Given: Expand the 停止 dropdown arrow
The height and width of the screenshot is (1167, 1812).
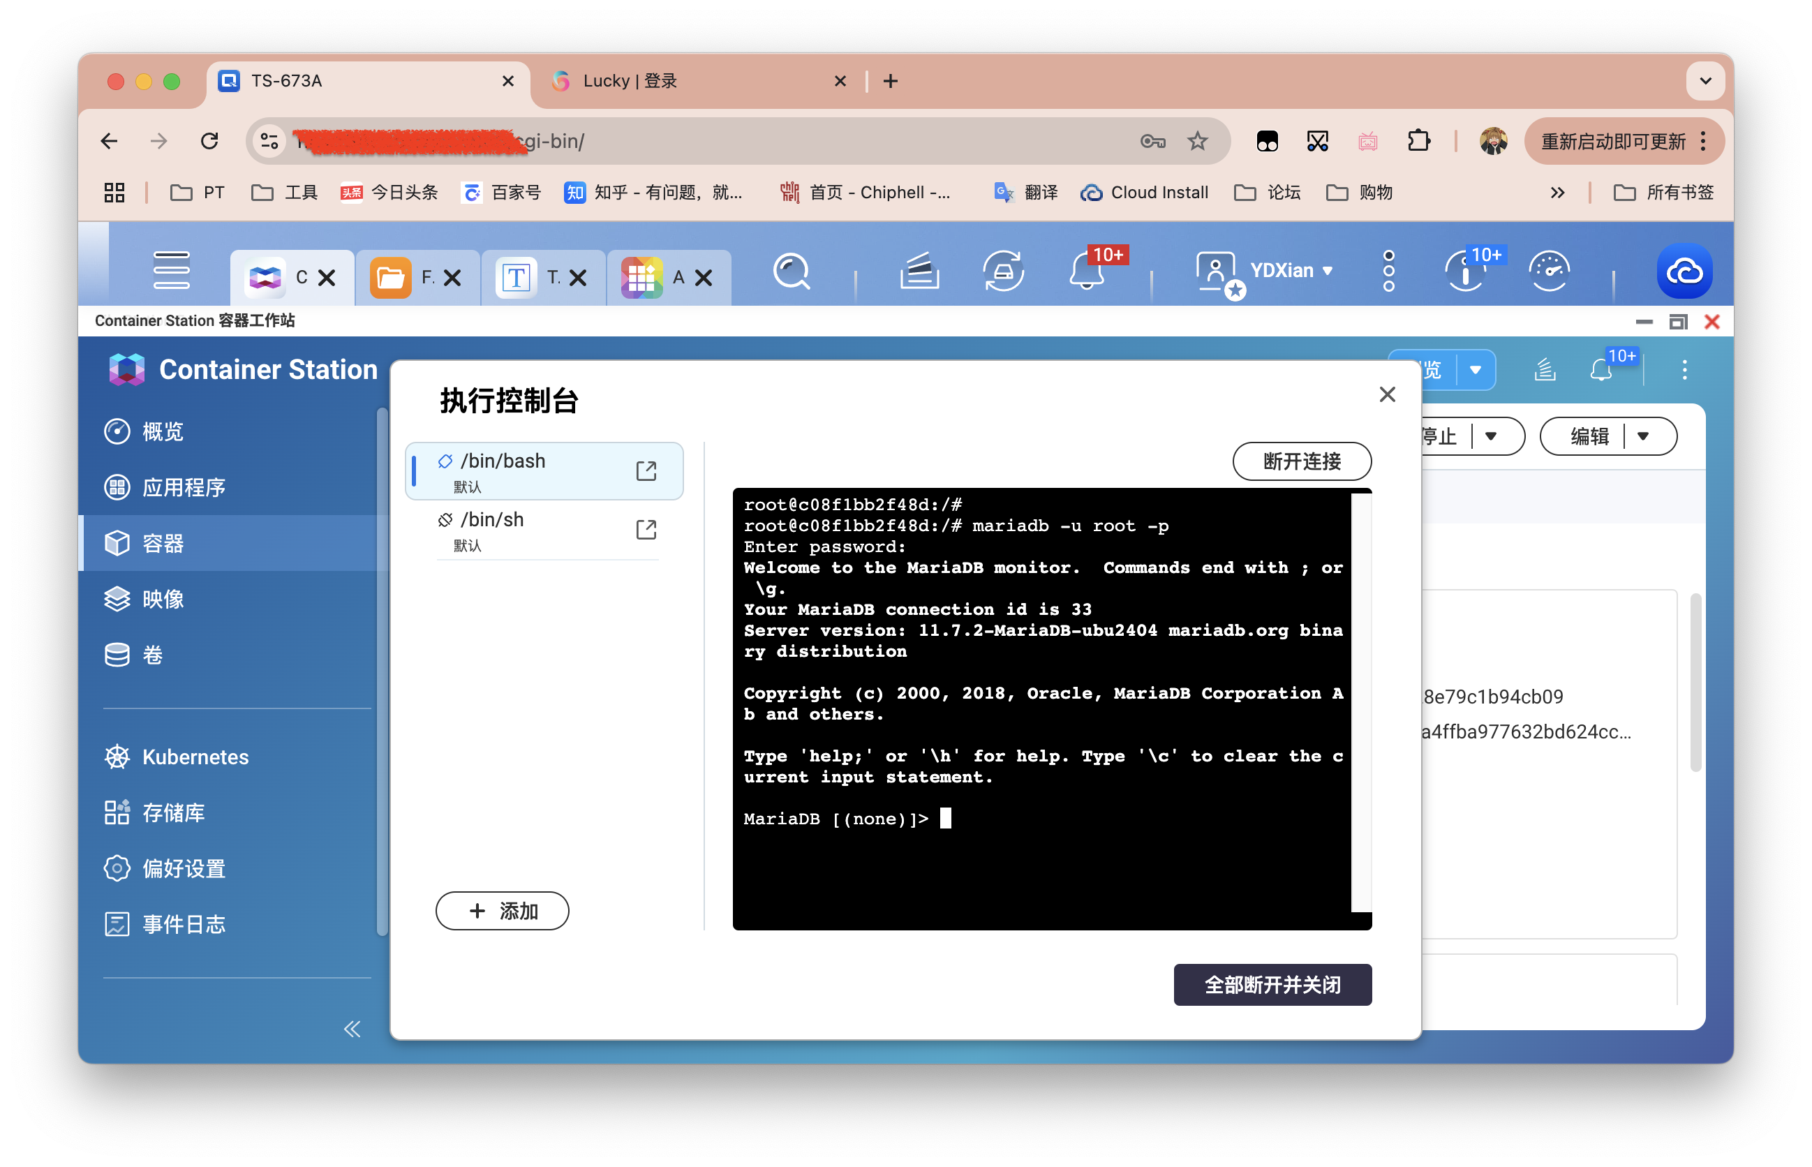Looking at the screenshot, I should [1491, 436].
